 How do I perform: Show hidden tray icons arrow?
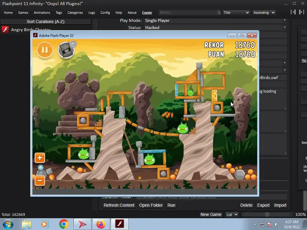pyautogui.click(x=255, y=224)
